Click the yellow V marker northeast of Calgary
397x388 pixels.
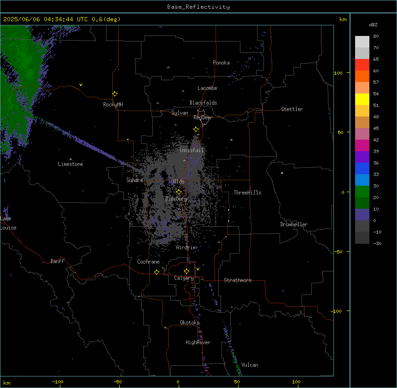[x=198, y=269]
